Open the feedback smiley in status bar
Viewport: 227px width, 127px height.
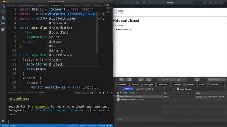tap(107, 126)
